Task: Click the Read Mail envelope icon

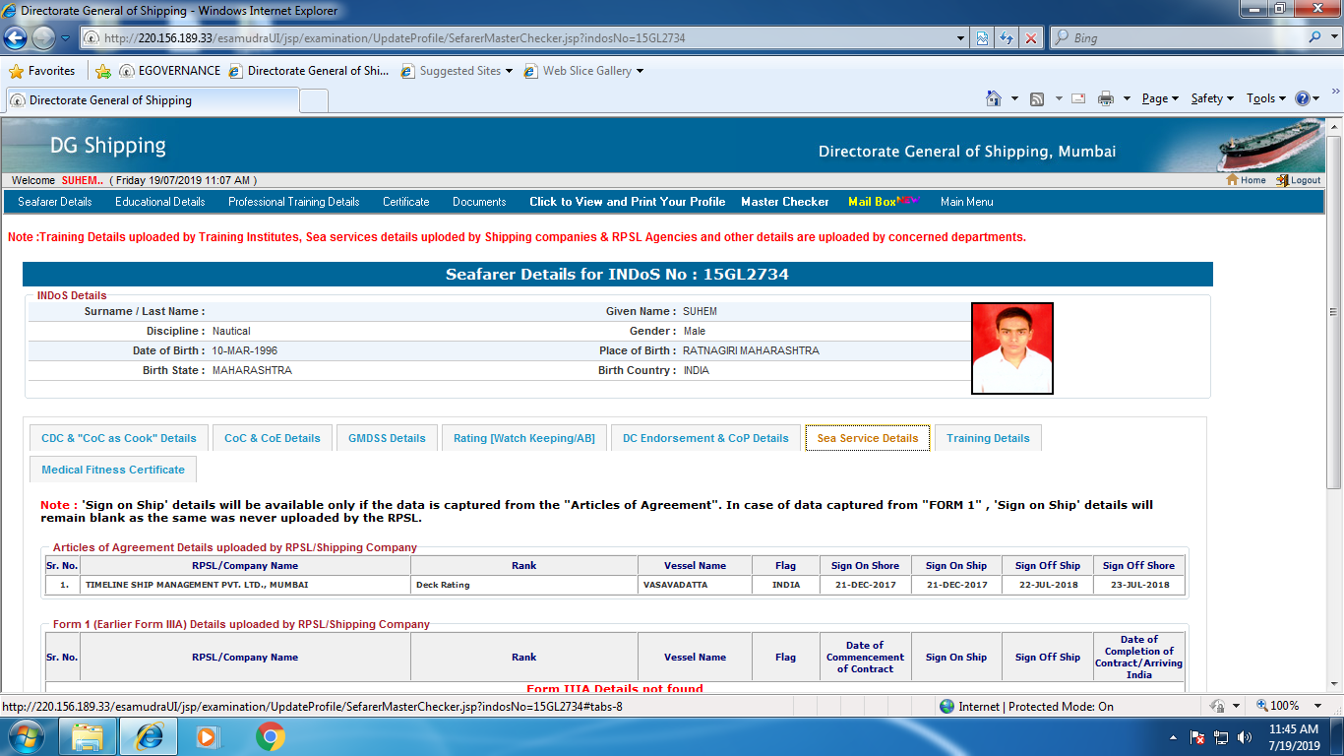Action: 1078,98
